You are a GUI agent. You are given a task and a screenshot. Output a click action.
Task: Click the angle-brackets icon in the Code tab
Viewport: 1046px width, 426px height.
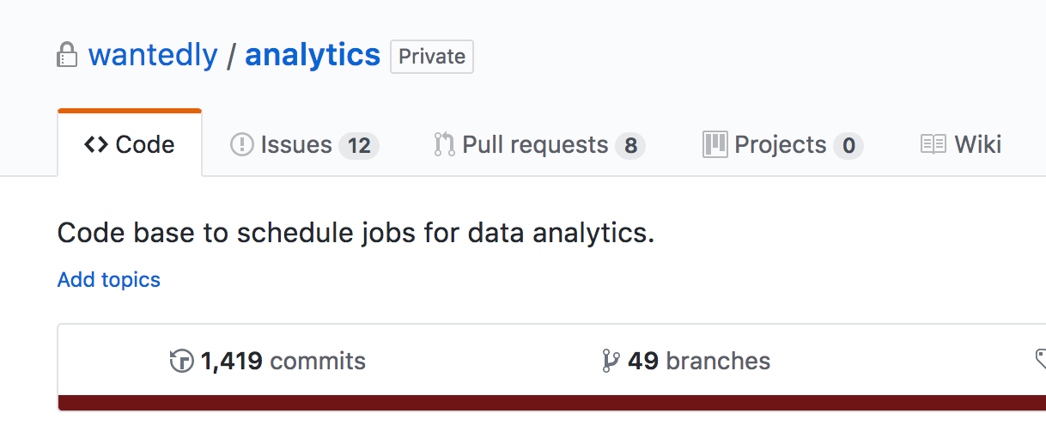[96, 144]
